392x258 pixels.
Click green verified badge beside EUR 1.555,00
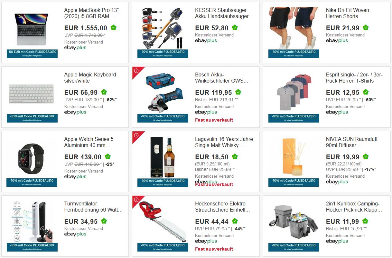tap(113, 28)
